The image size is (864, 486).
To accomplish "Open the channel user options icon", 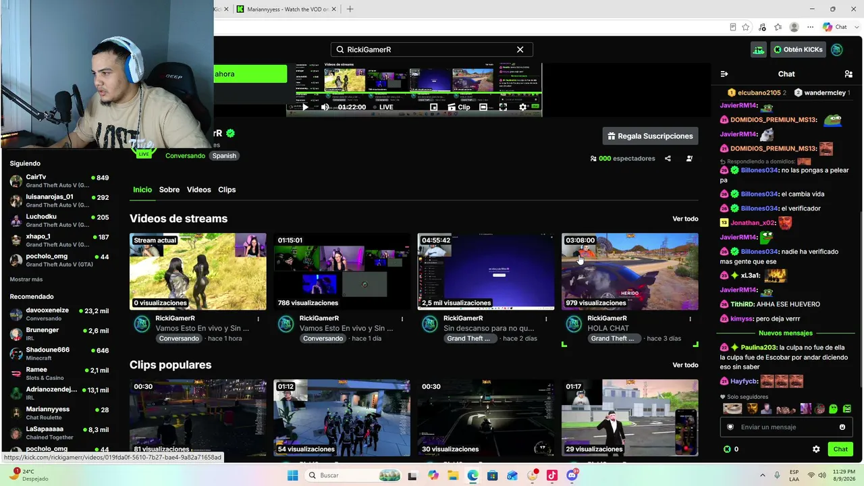I will coord(689,159).
